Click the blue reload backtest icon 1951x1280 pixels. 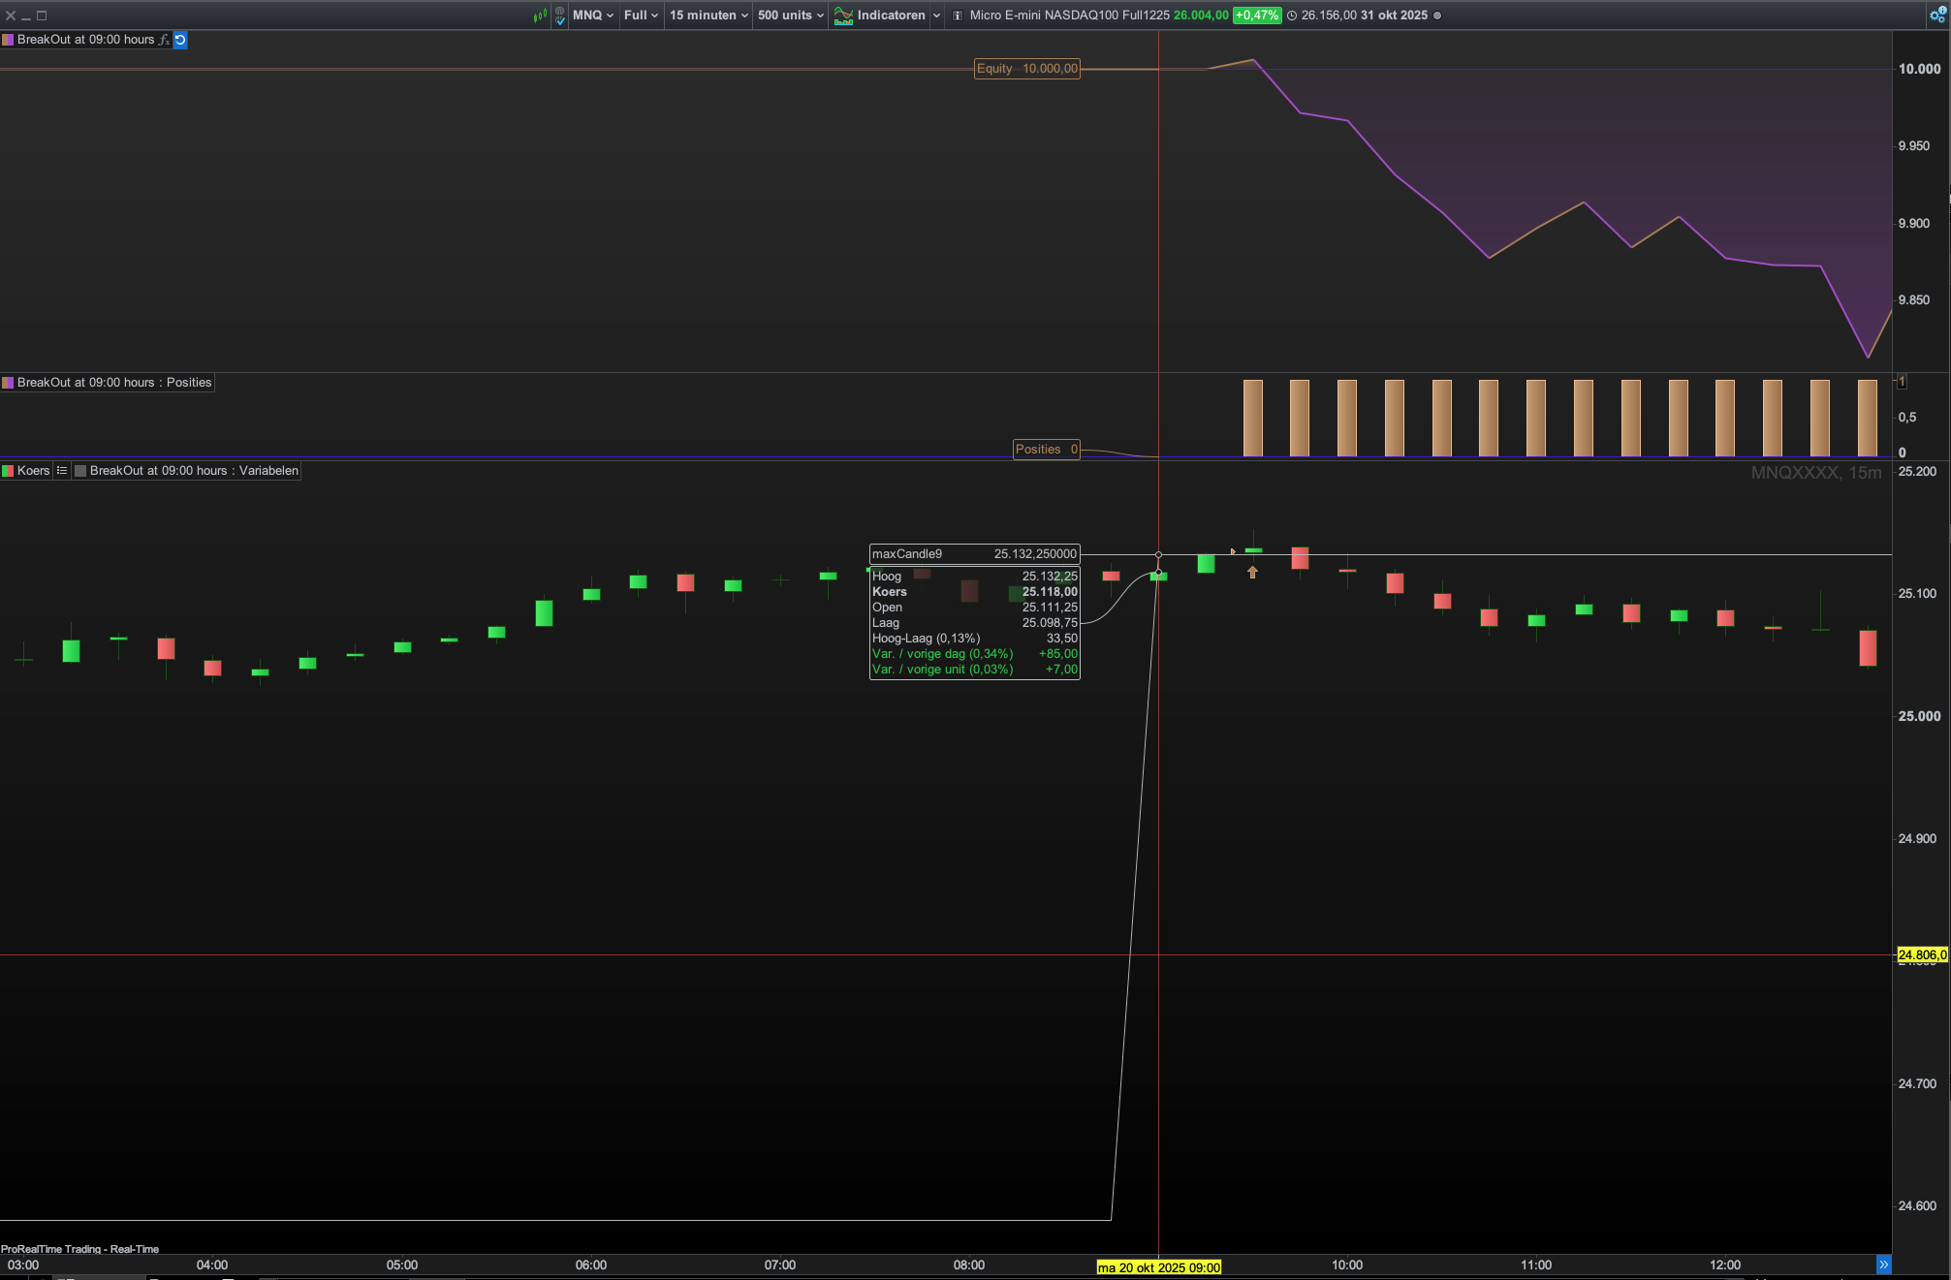(180, 40)
